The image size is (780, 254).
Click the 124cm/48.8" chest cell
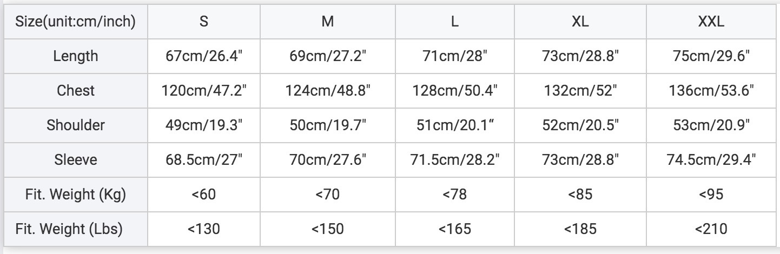pyautogui.click(x=328, y=90)
